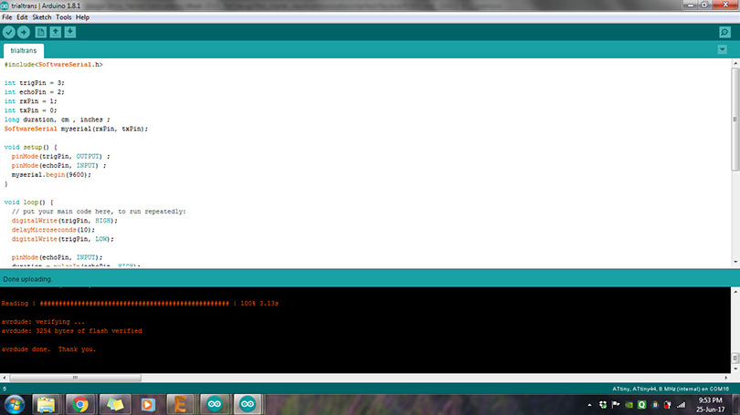Click the 'ATtiny, ATtiny44, 8 MHz (internal) on COM16' status text
This screenshot has height=415, width=740.
[671, 389]
